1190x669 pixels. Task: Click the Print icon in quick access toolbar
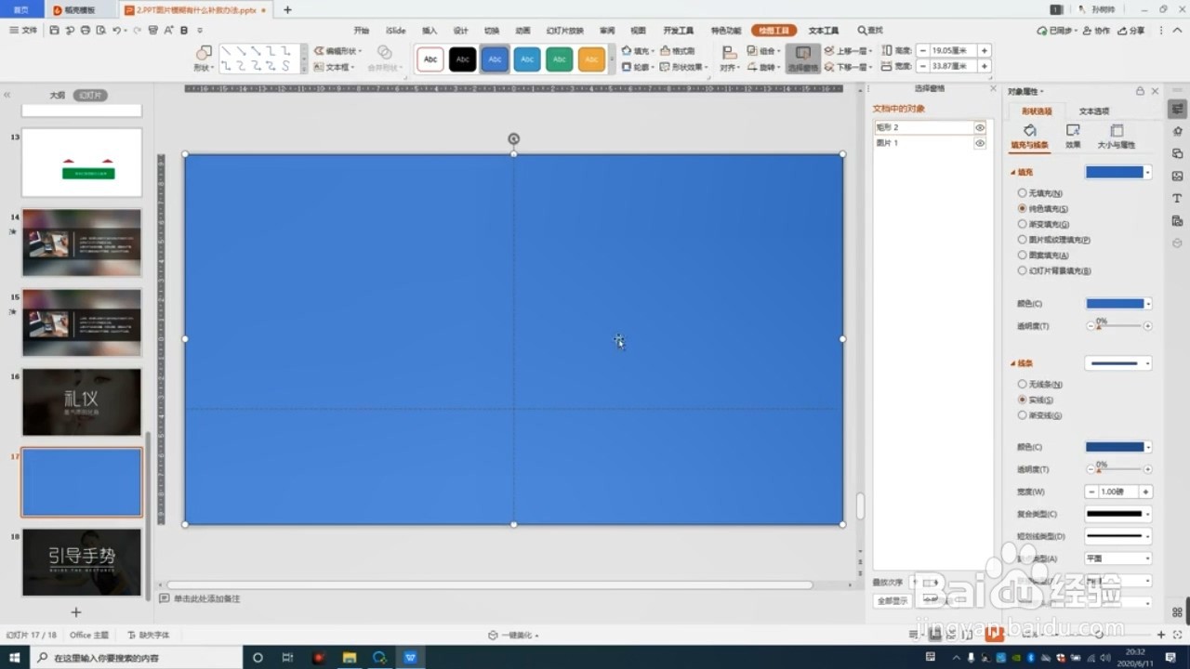[86, 31]
